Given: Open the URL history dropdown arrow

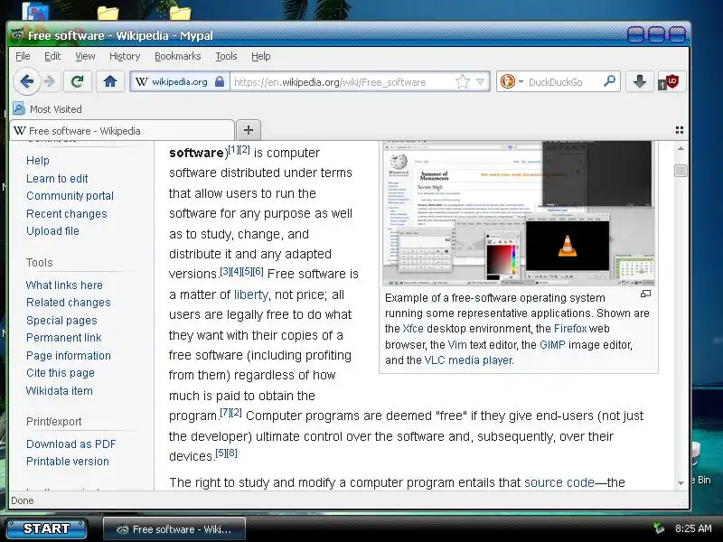Looking at the screenshot, I should (x=481, y=82).
